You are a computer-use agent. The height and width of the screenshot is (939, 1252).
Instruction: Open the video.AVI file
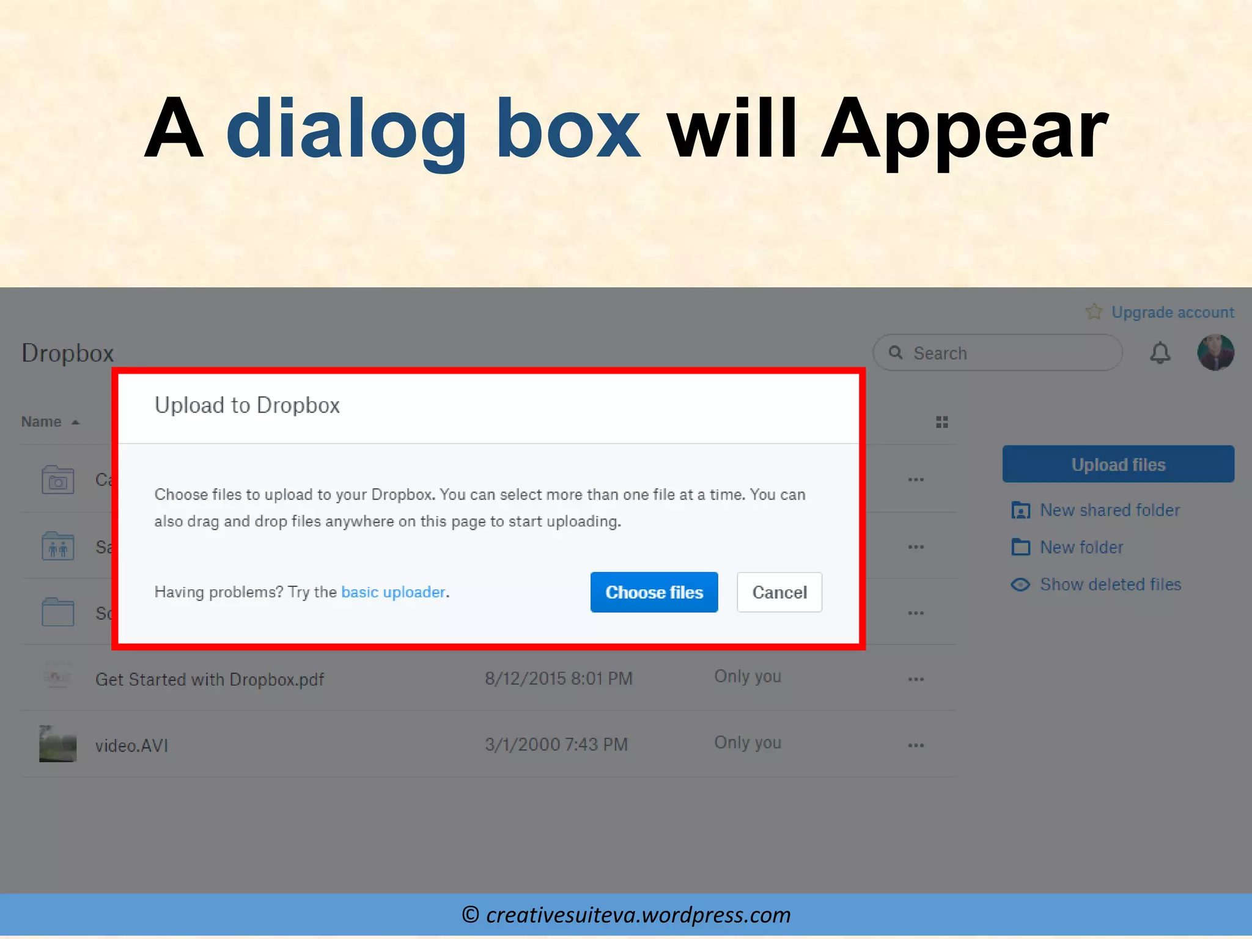click(x=131, y=745)
